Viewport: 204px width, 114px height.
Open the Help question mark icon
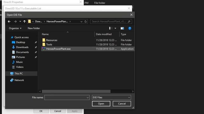coord(130,28)
